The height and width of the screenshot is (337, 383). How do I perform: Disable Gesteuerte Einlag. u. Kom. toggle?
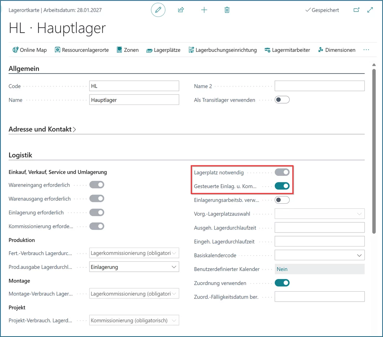282,186
